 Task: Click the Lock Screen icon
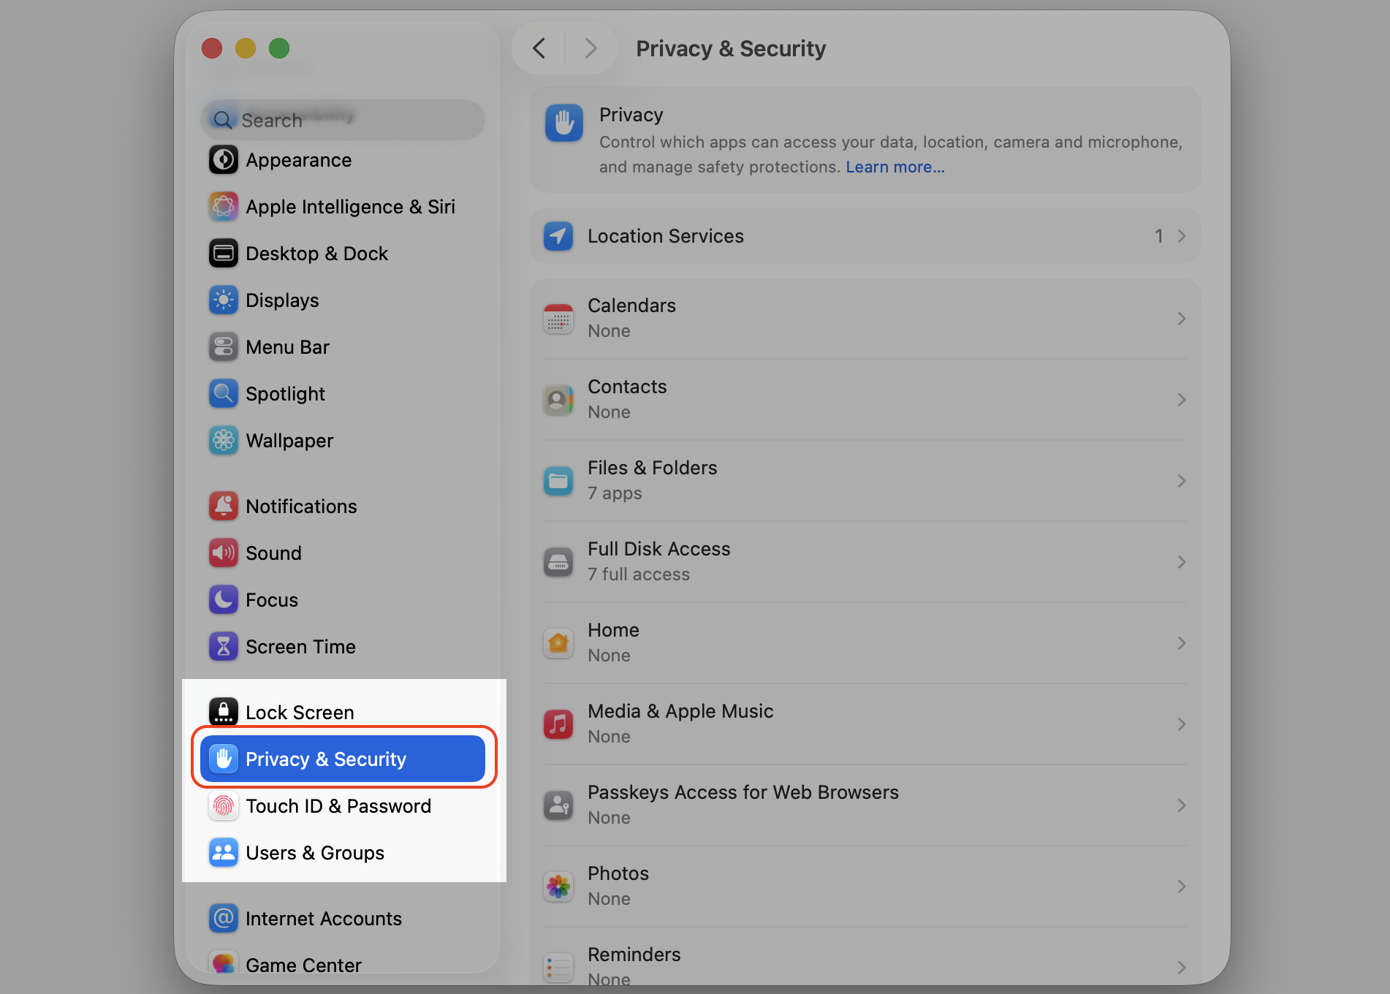tap(224, 713)
